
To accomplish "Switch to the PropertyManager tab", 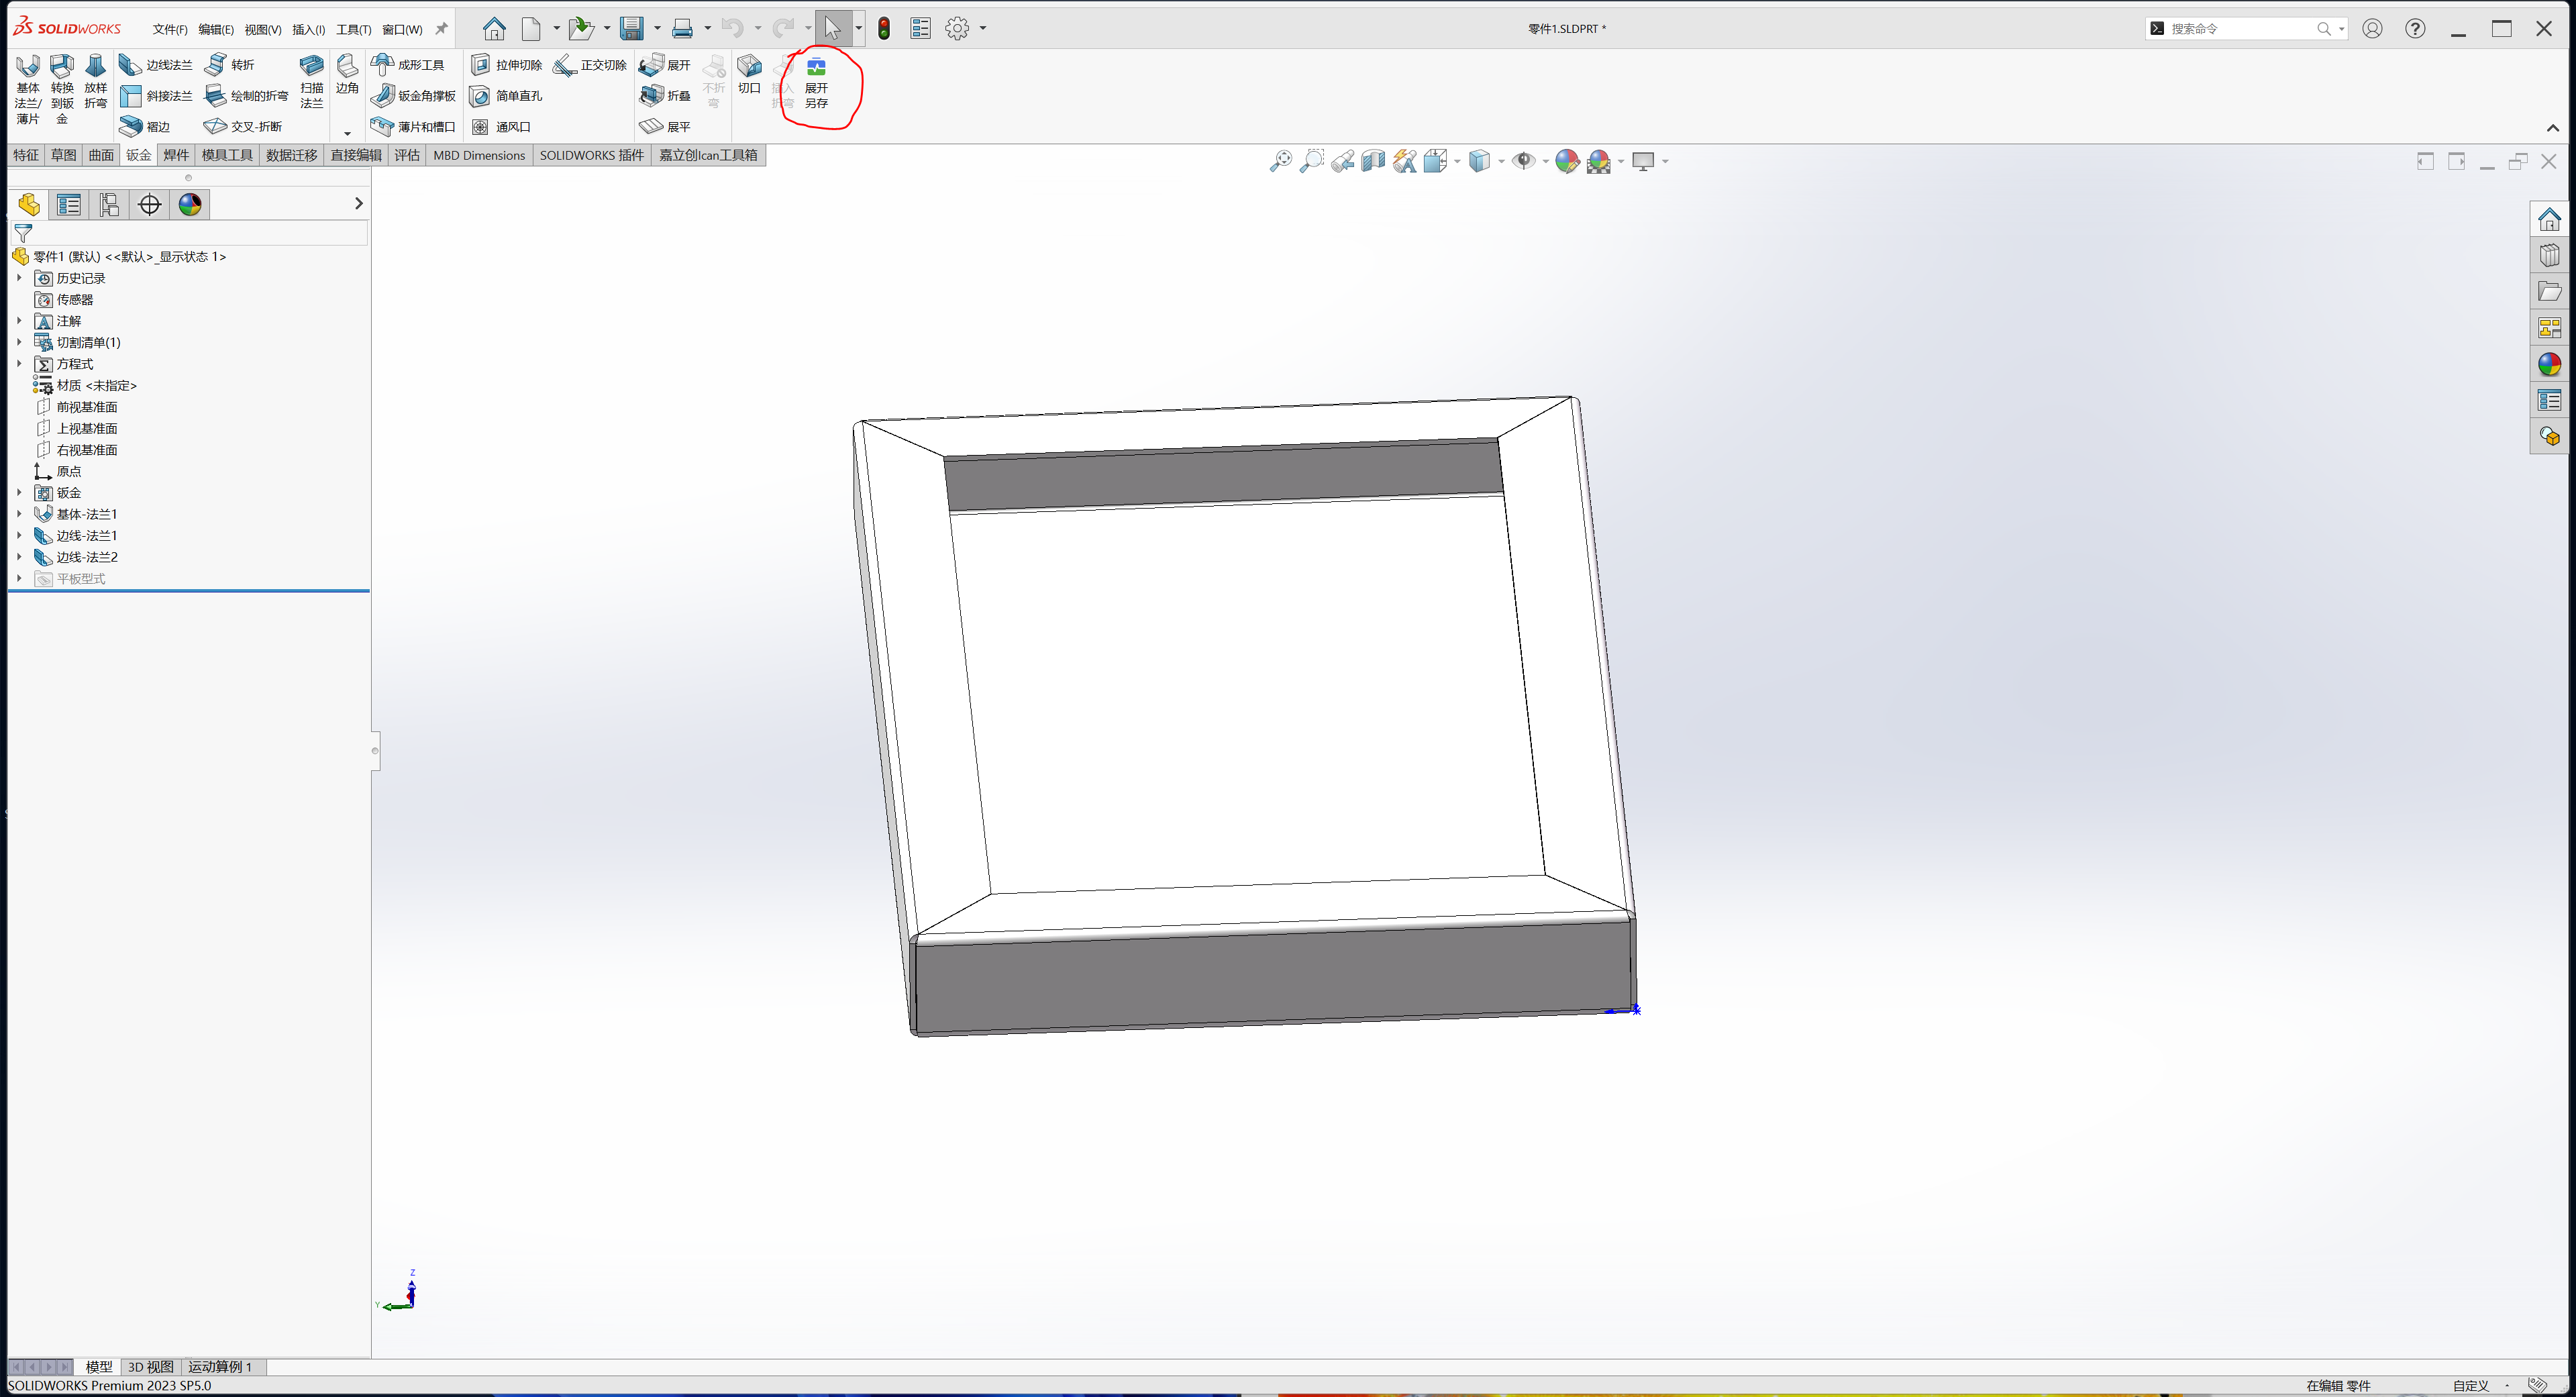I will click(x=69, y=205).
